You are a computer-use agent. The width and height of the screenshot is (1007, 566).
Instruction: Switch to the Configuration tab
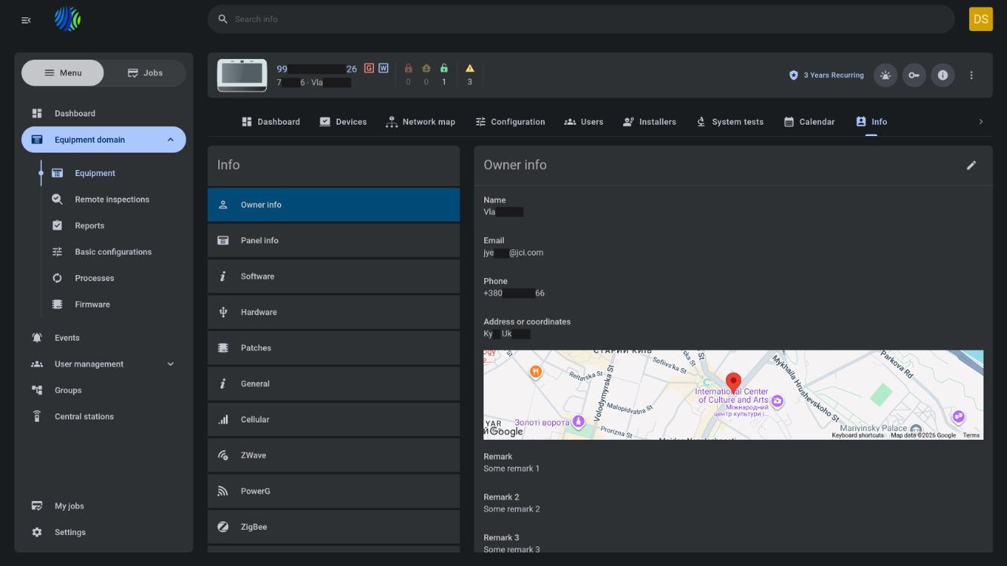point(510,122)
